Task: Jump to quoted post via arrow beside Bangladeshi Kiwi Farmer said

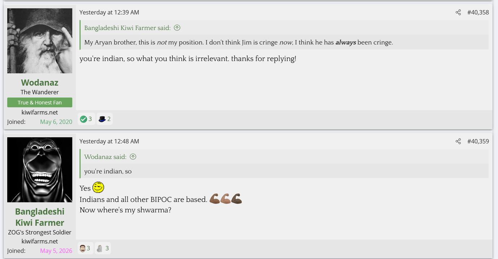Action: [x=177, y=28]
